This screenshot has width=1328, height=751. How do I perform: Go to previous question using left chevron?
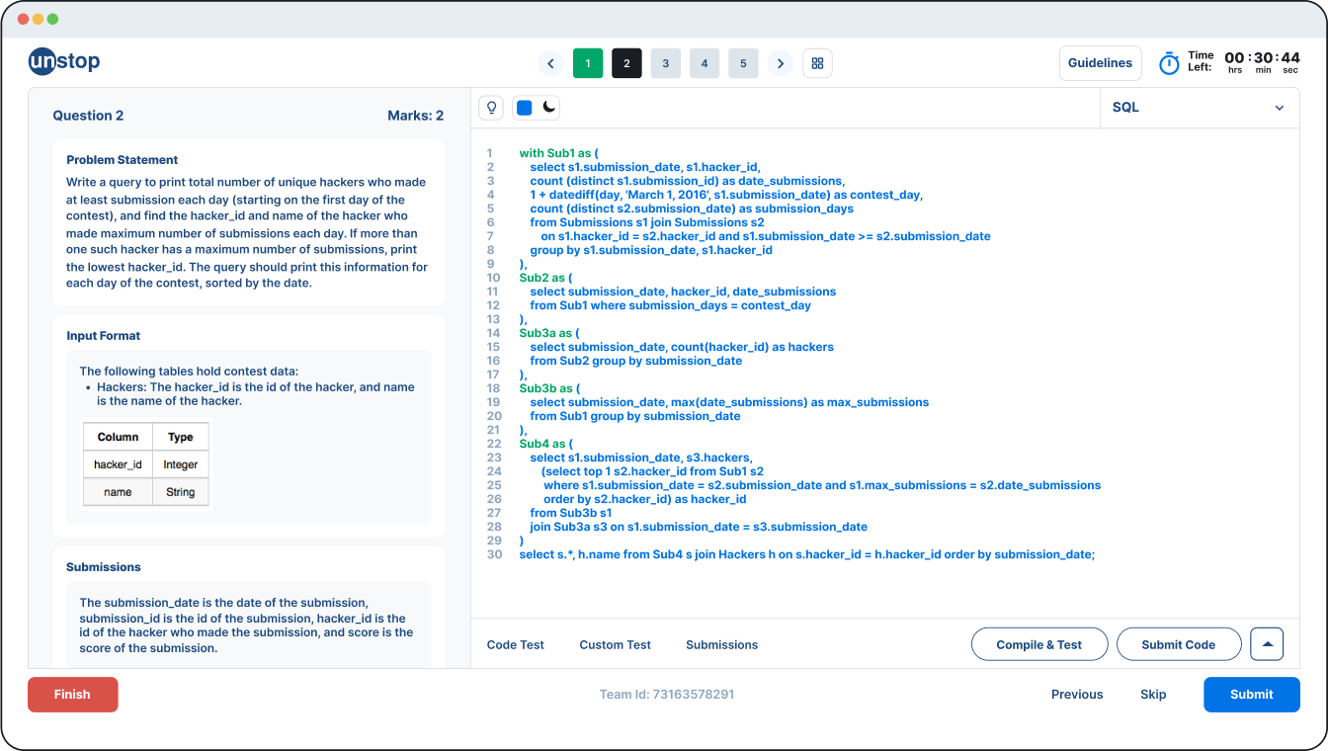point(551,63)
